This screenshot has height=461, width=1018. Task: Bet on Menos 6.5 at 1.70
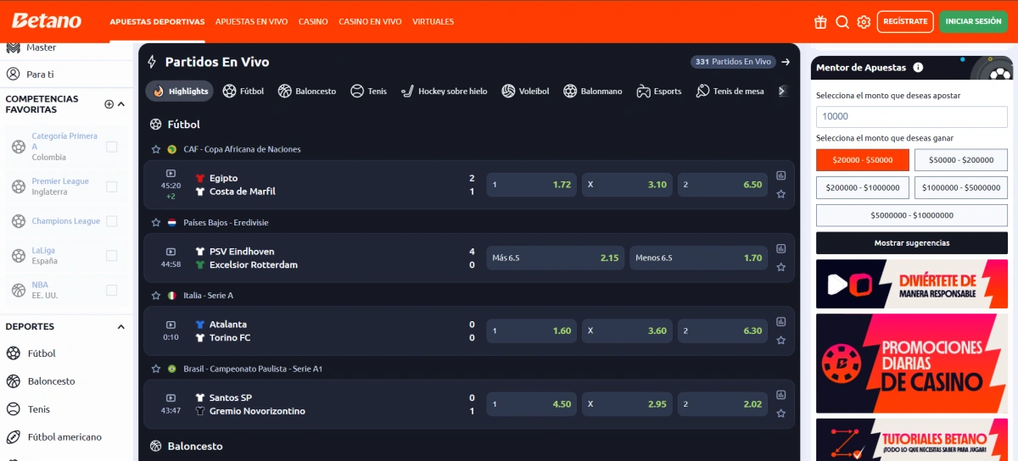click(x=698, y=258)
